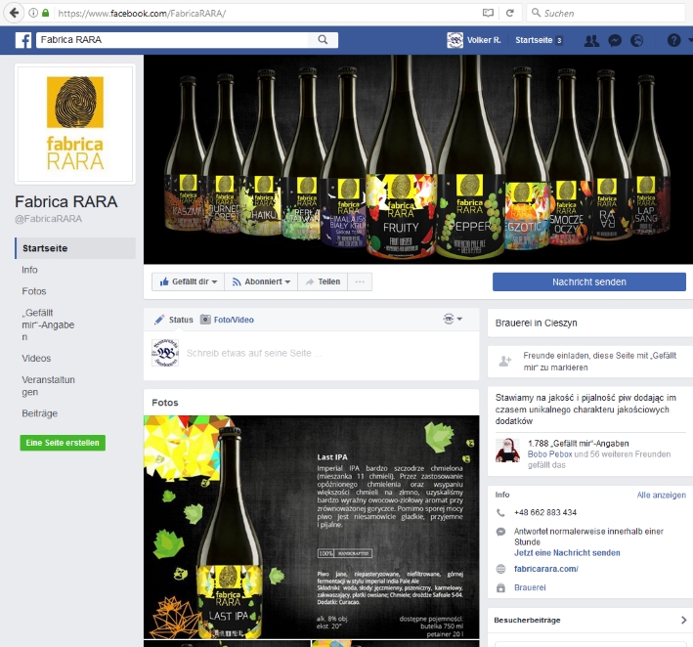The width and height of the screenshot is (693, 647).
Task: Open help question mark icon
Action: [x=673, y=41]
